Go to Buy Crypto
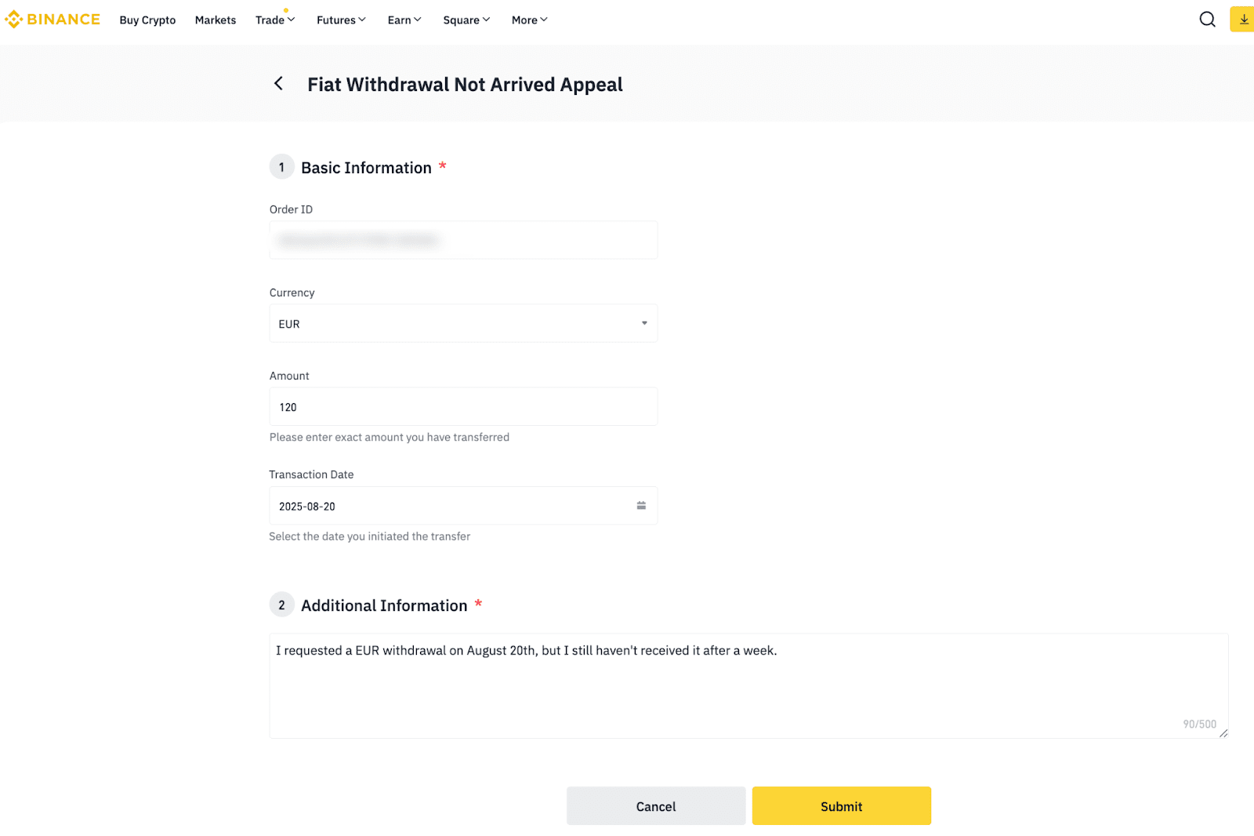This screenshot has width=1254, height=836. (147, 20)
